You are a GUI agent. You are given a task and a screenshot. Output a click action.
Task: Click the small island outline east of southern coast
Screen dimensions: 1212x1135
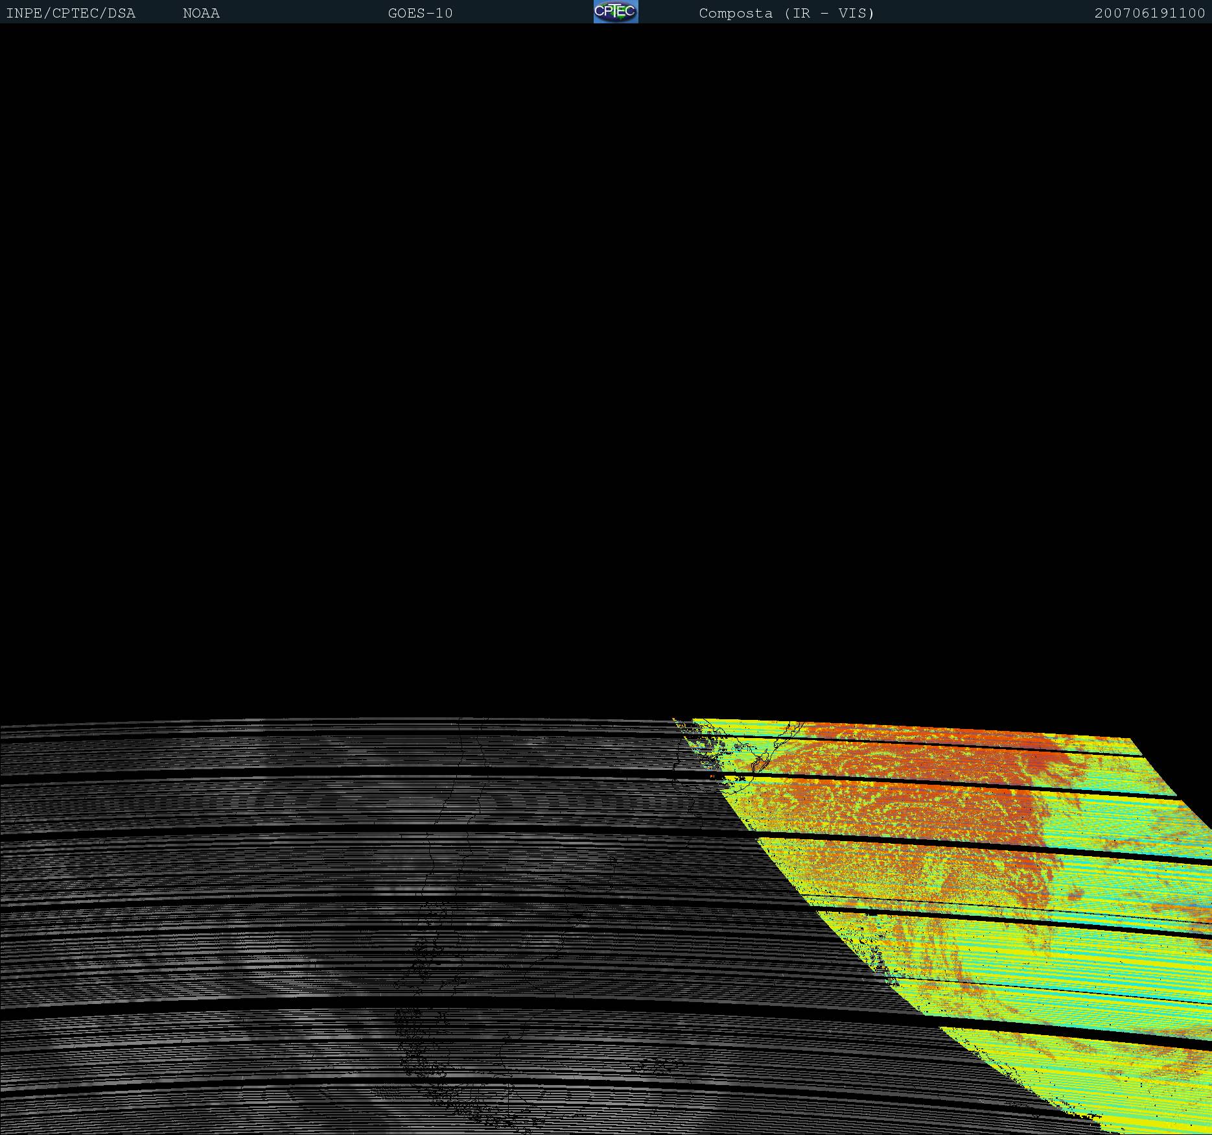point(661,1064)
